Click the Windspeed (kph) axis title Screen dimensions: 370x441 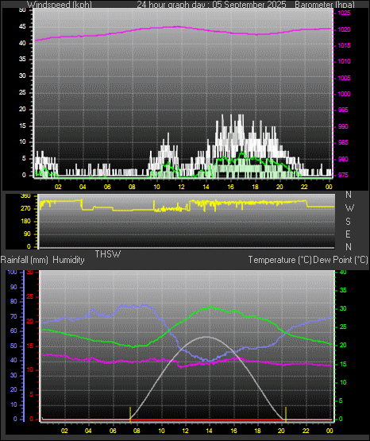point(60,5)
